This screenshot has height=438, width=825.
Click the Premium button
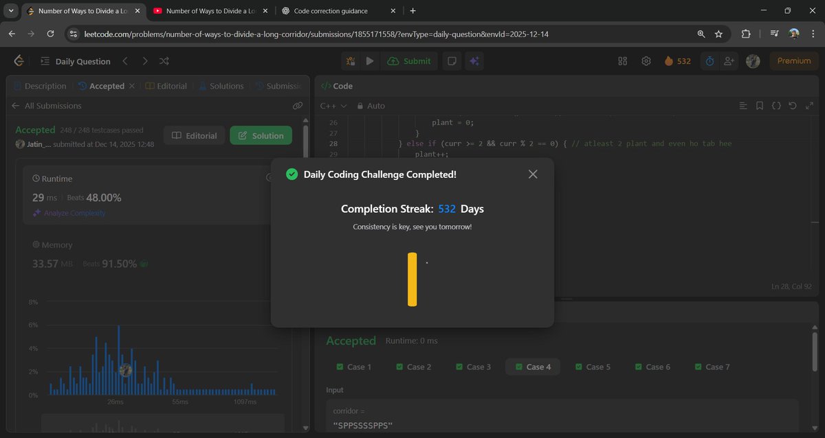click(x=794, y=61)
